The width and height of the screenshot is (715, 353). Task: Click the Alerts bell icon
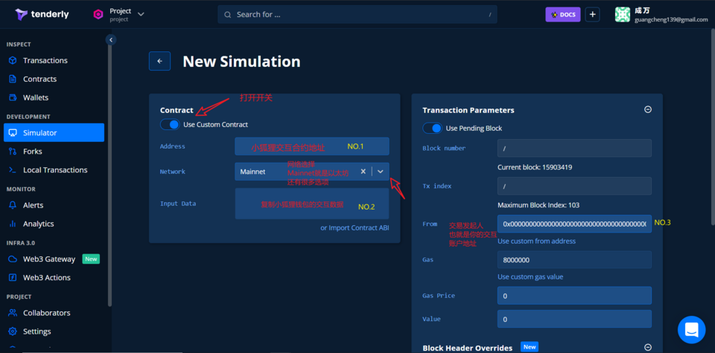13,205
